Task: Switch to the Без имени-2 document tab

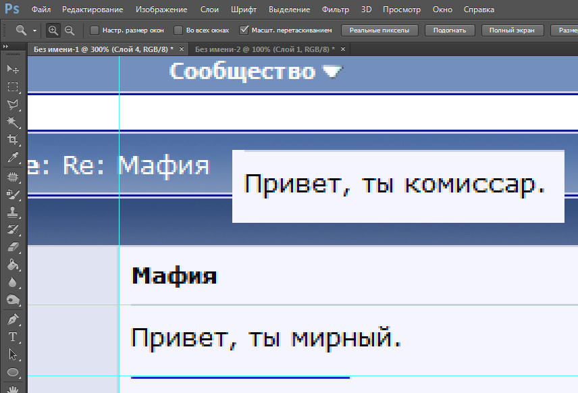Action: click(x=265, y=49)
